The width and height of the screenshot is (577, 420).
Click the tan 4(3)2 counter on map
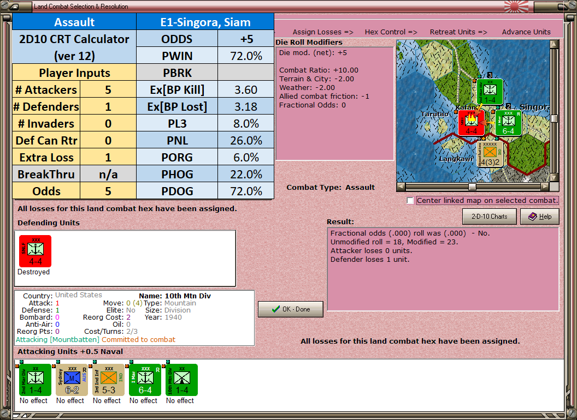tap(490, 154)
